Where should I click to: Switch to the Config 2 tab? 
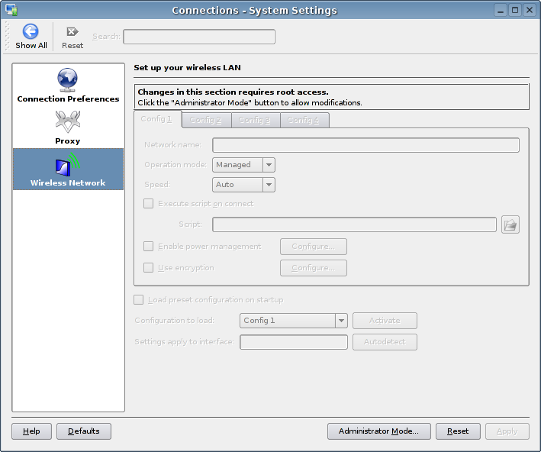coord(206,120)
